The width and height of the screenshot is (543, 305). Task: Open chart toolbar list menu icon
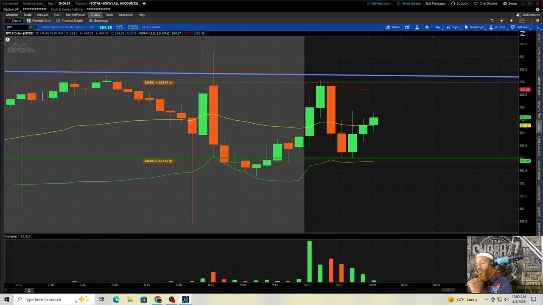tap(537, 27)
